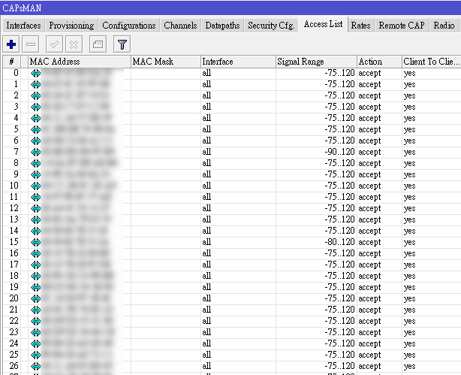The height and width of the screenshot is (375, 461).
Task: Select the MAC icon in row 16
Action: click(x=36, y=253)
